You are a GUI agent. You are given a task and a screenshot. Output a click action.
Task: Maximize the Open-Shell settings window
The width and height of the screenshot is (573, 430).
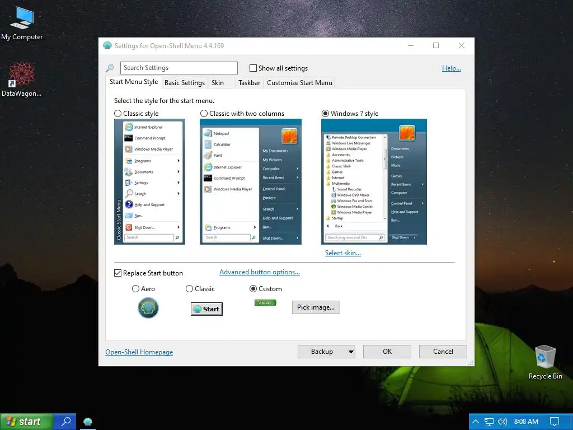[436, 46]
